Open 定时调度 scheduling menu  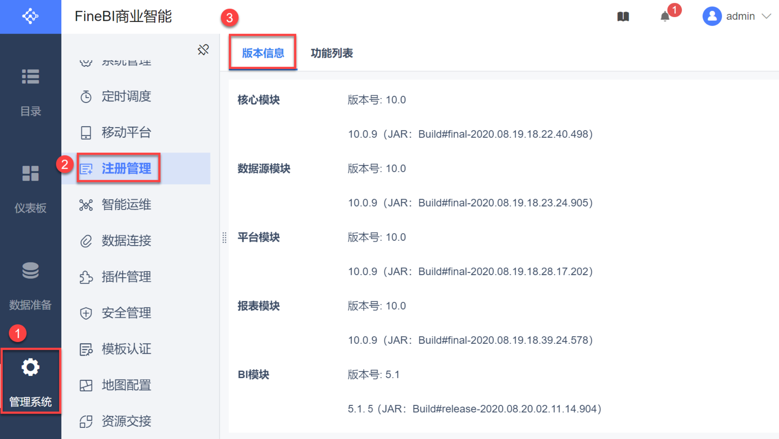[x=126, y=96]
